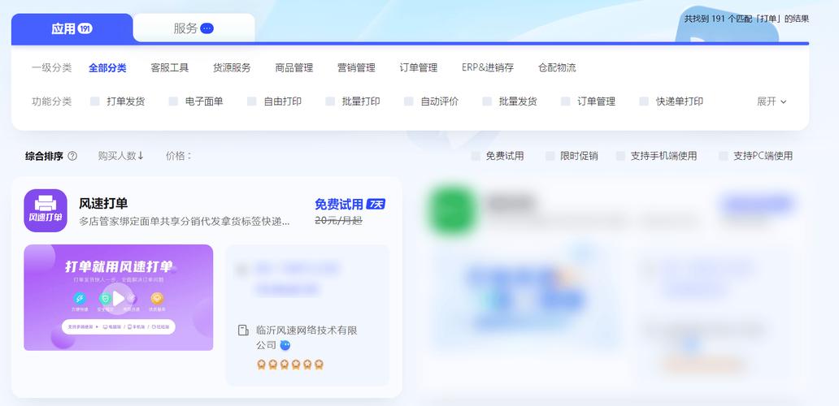The height and width of the screenshot is (406, 839).
Task: Click the blurred green app icon card
Action: (x=453, y=210)
